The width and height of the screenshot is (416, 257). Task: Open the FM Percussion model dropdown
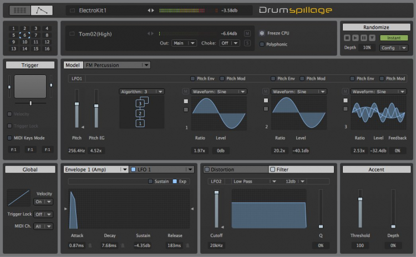coord(116,65)
